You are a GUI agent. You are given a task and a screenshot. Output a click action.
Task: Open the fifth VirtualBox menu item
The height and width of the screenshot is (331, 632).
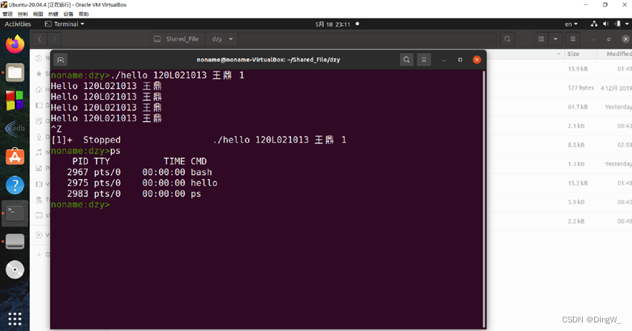tap(68, 14)
